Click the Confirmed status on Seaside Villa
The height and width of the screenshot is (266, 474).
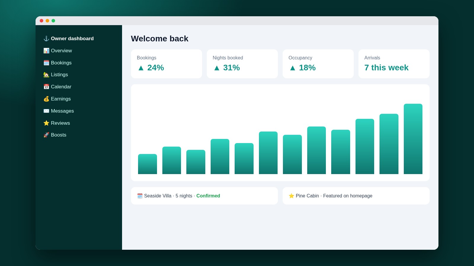[x=208, y=196]
